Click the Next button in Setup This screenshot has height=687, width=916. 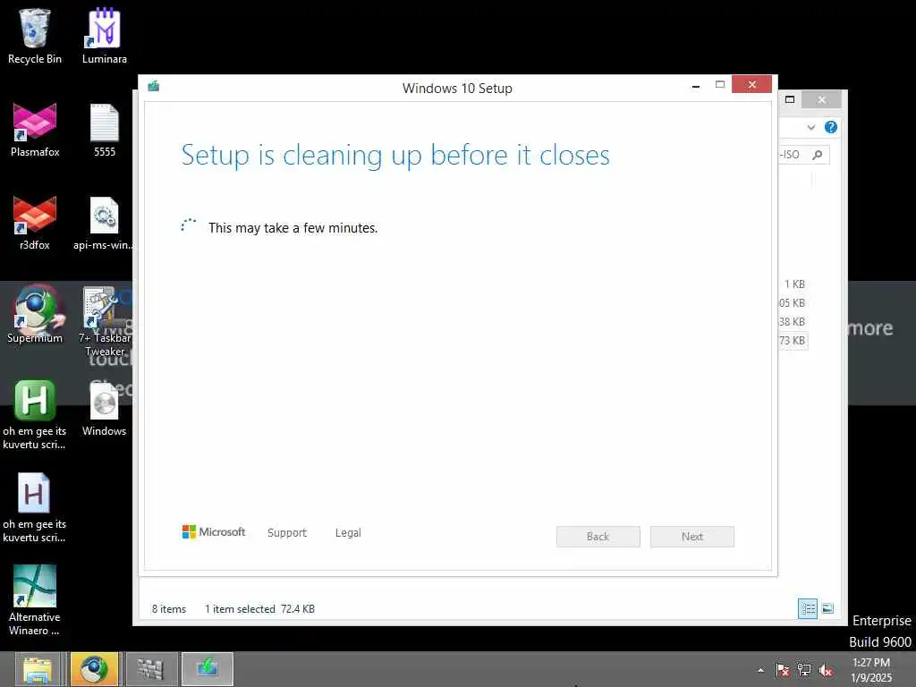pos(692,537)
